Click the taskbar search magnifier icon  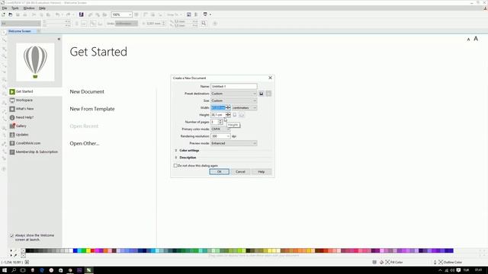14,270
